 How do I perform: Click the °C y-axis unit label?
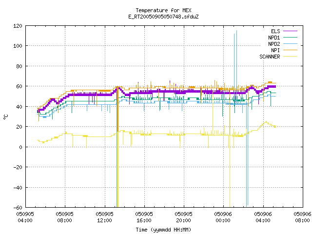click(6, 117)
